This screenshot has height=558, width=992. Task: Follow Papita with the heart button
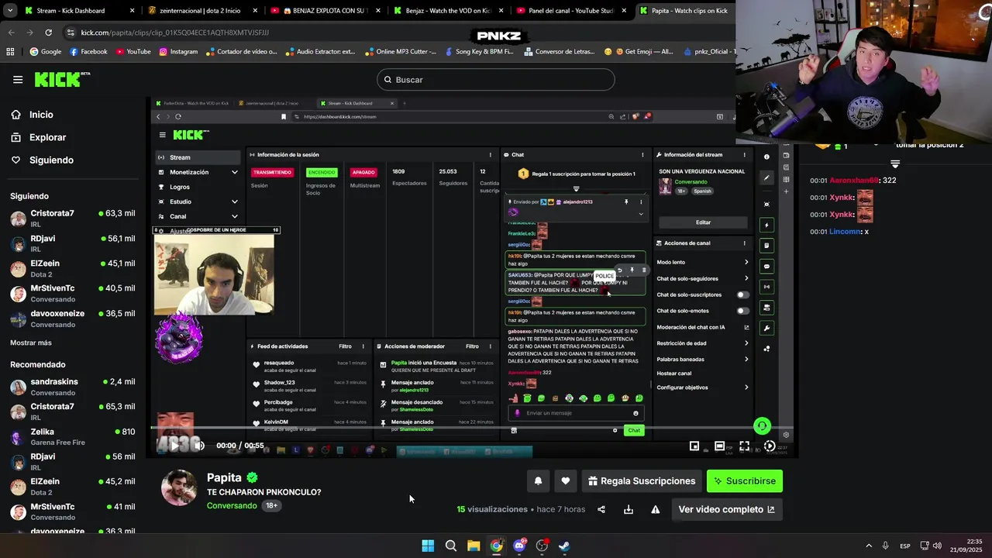pyautogui.click(x=566, y=481)
